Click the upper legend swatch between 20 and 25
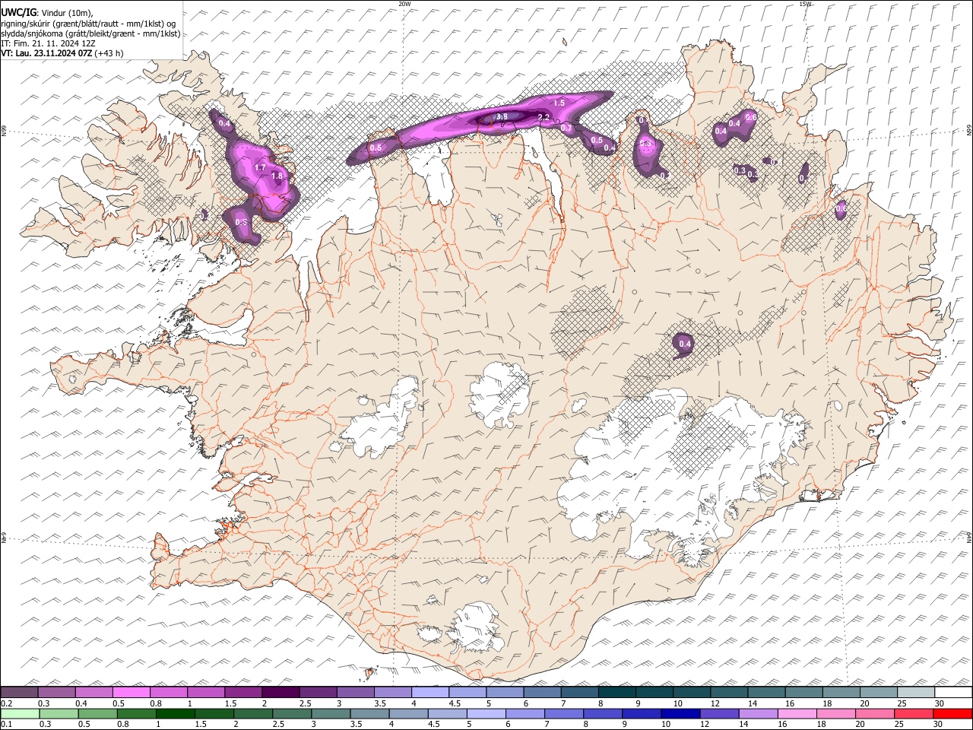 point(879,692)
